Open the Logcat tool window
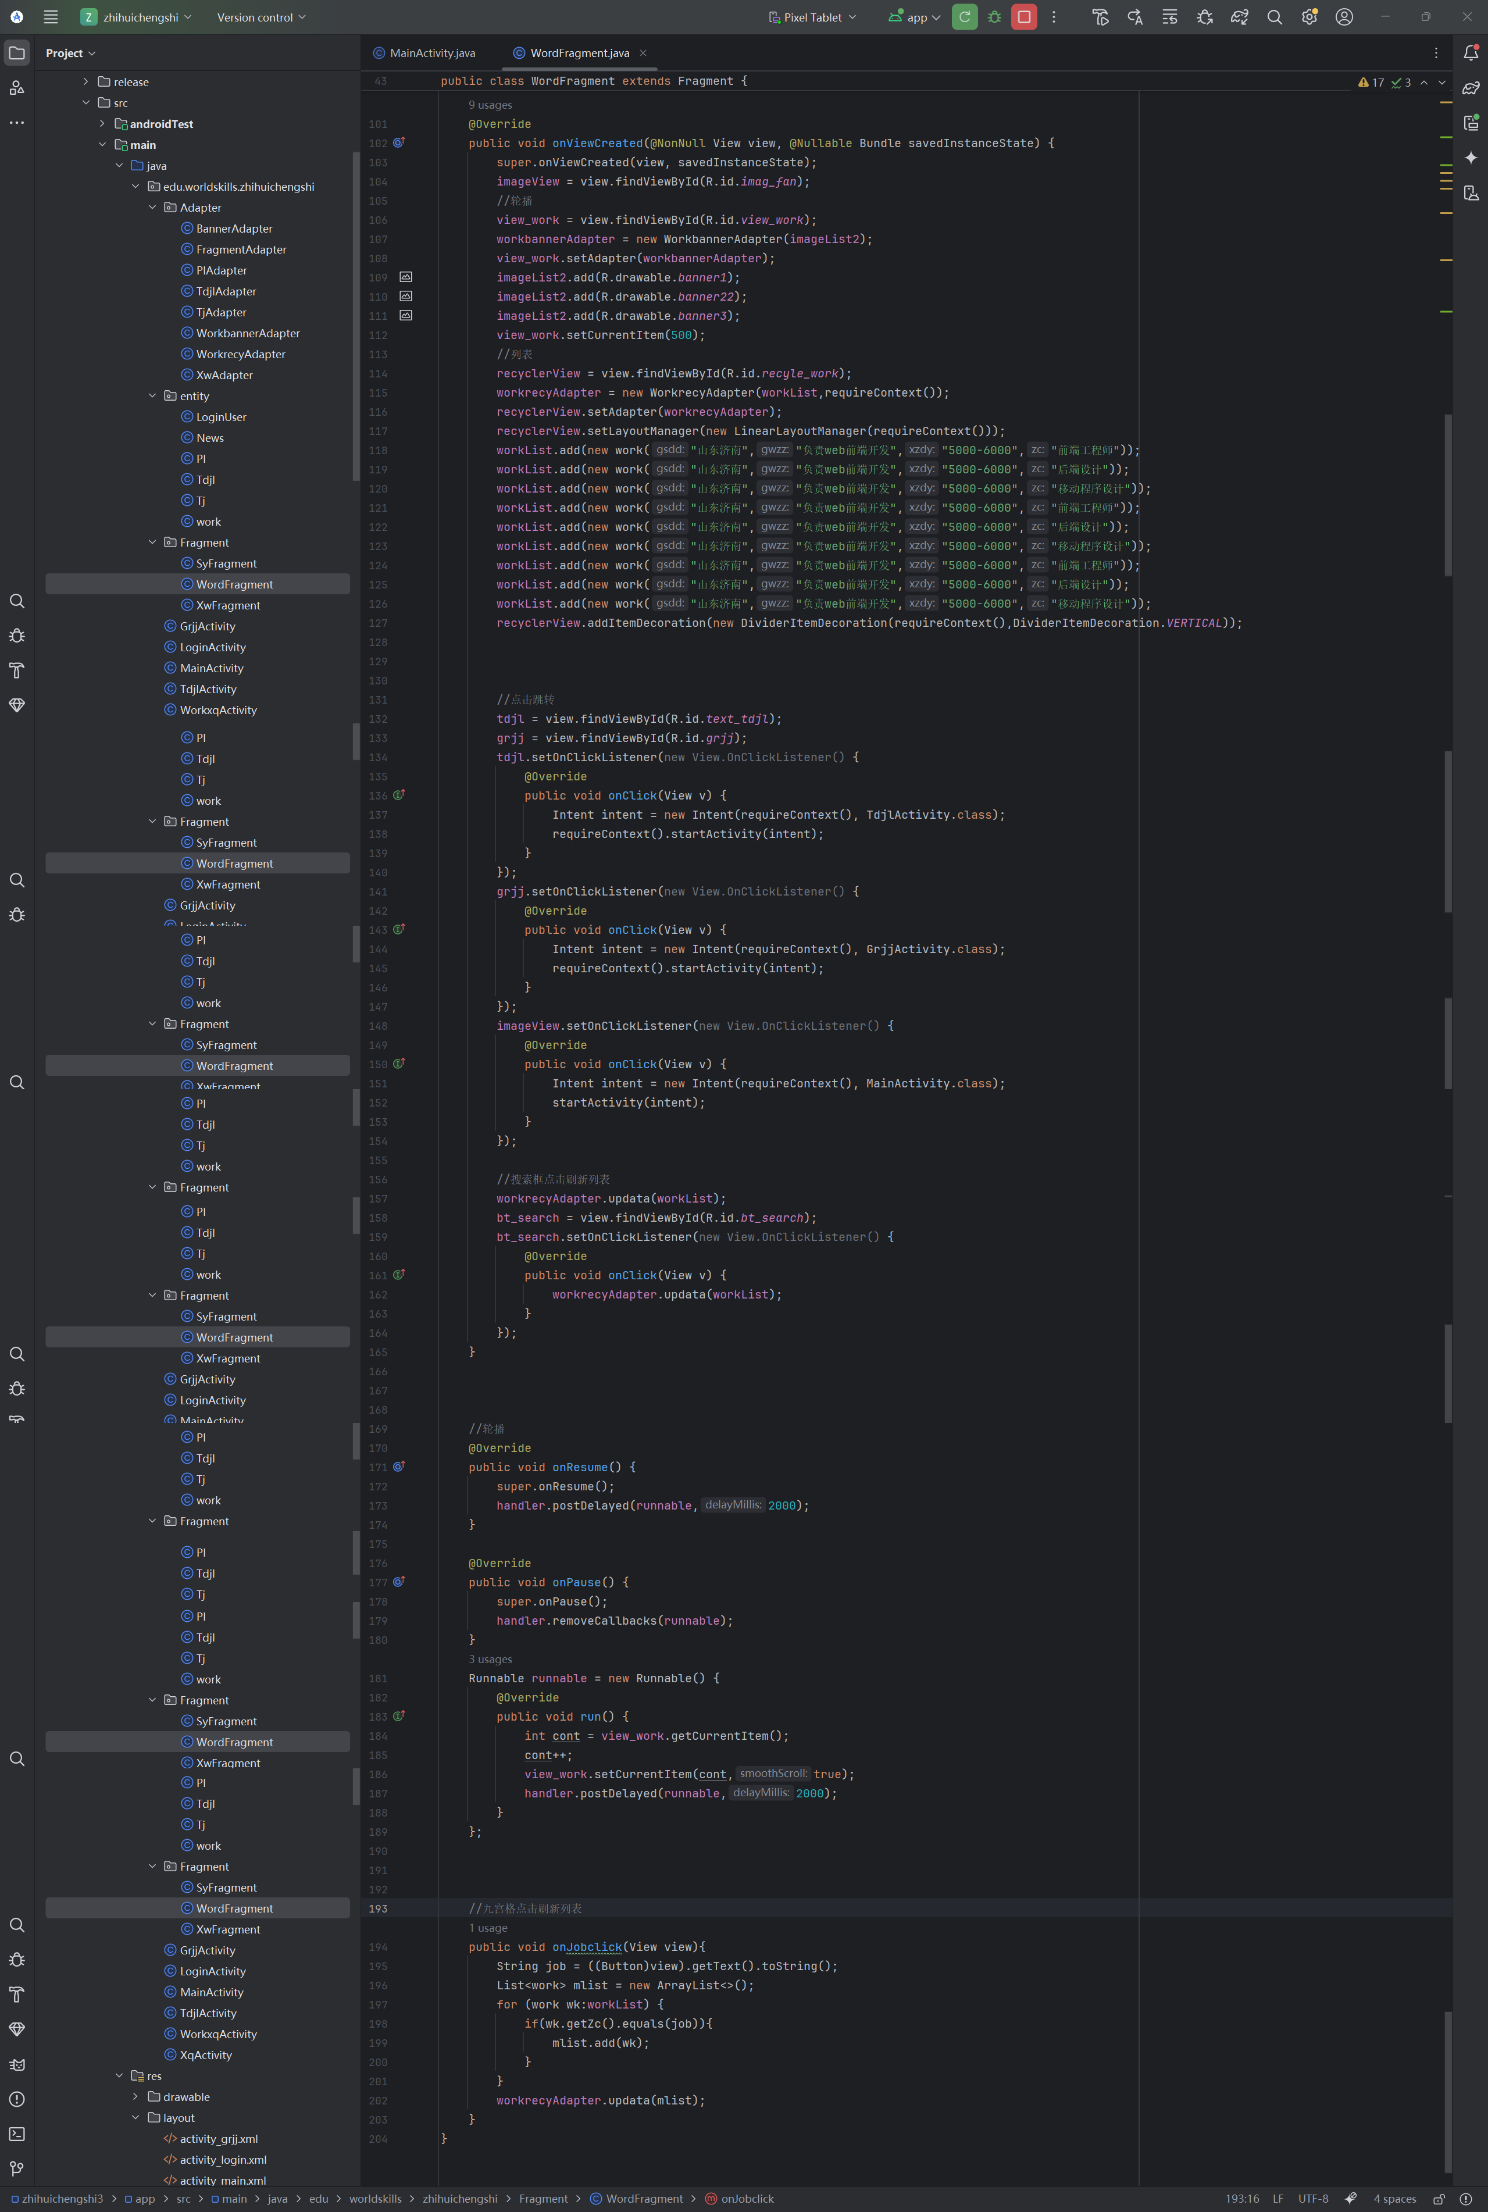 [16, 2064]
